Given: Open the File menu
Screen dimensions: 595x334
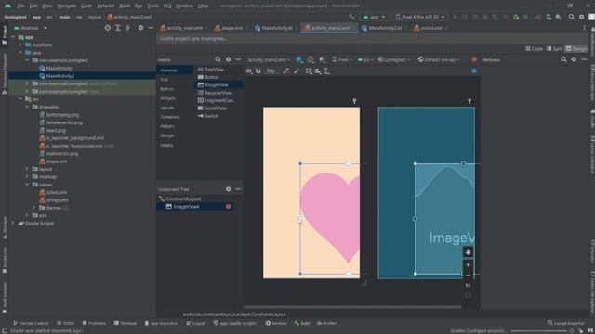Looking at the screenshot, I should coord(20,6).
